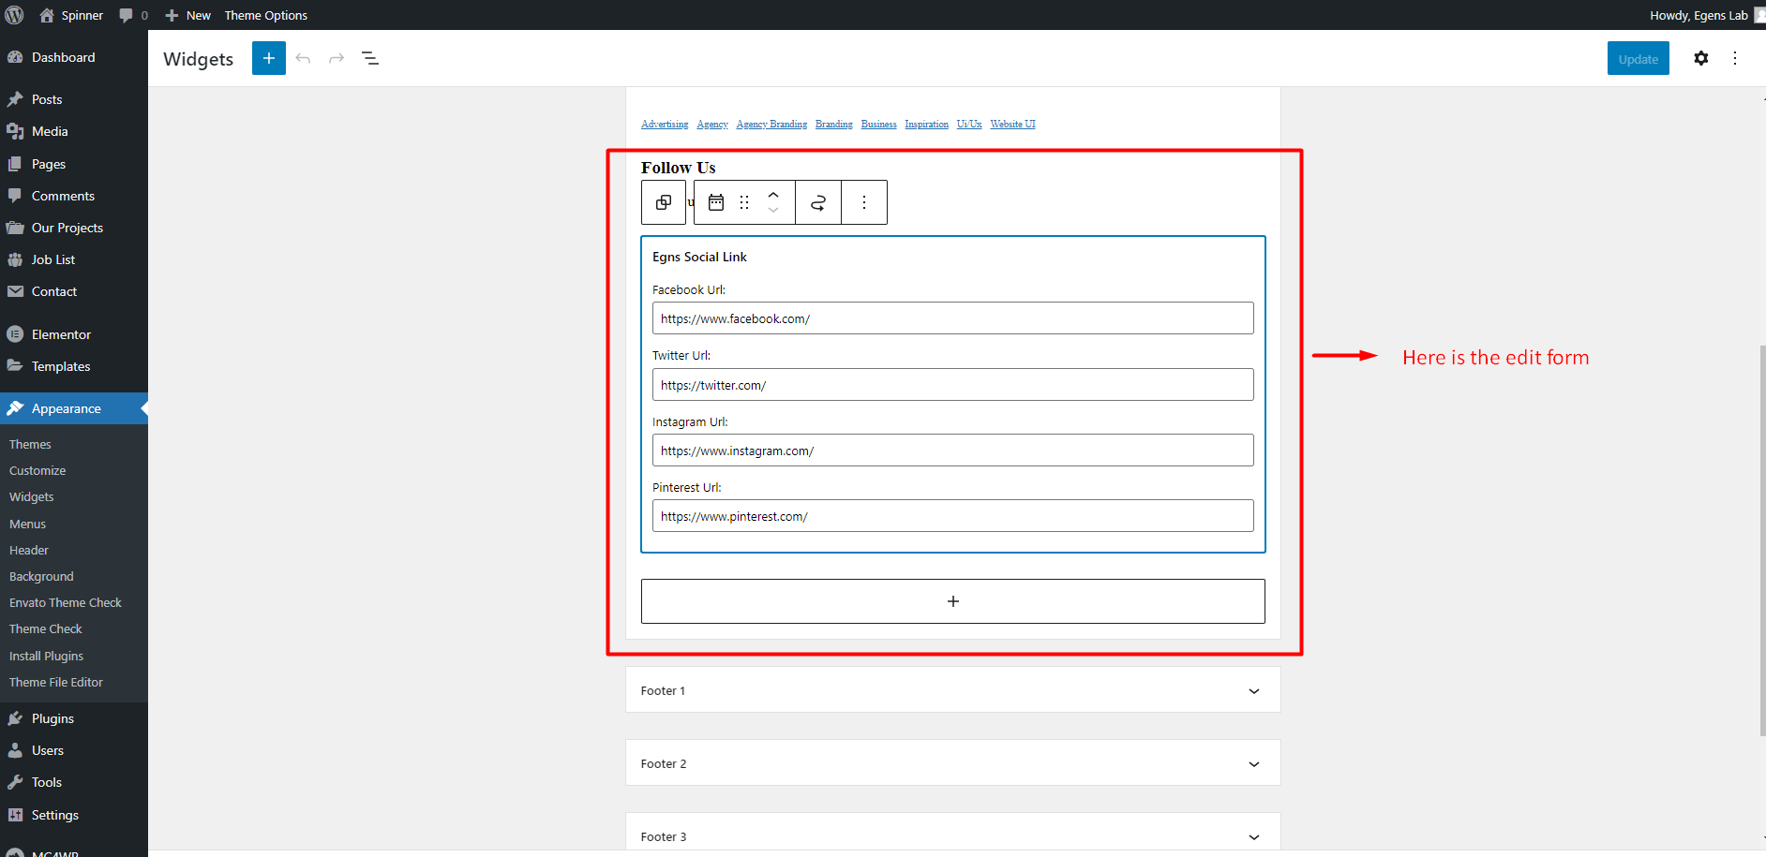Open the Widgets submenu item

[32, 496]
